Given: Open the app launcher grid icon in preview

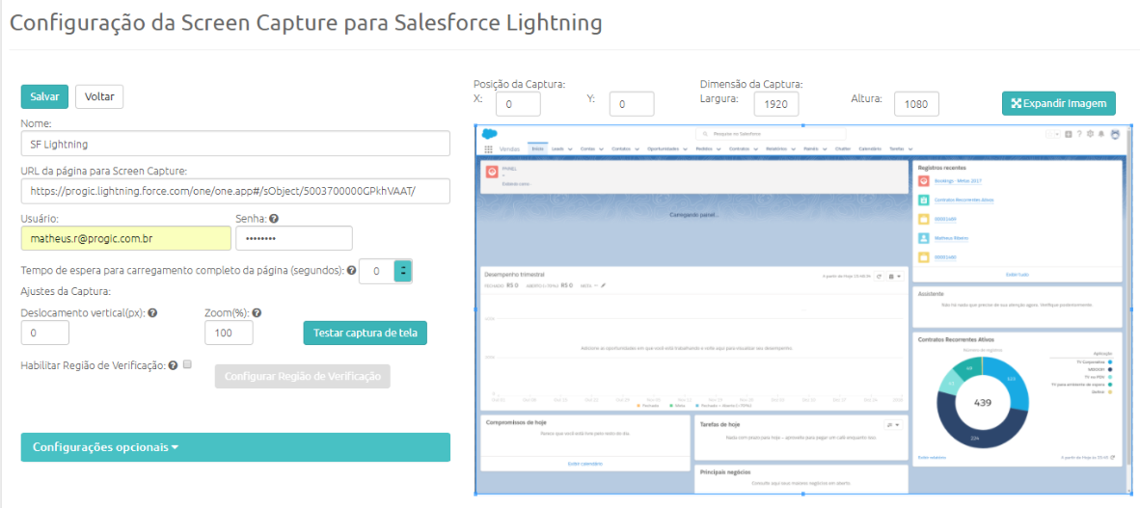Looking at the screenshot, I should [x=489, y=149].
